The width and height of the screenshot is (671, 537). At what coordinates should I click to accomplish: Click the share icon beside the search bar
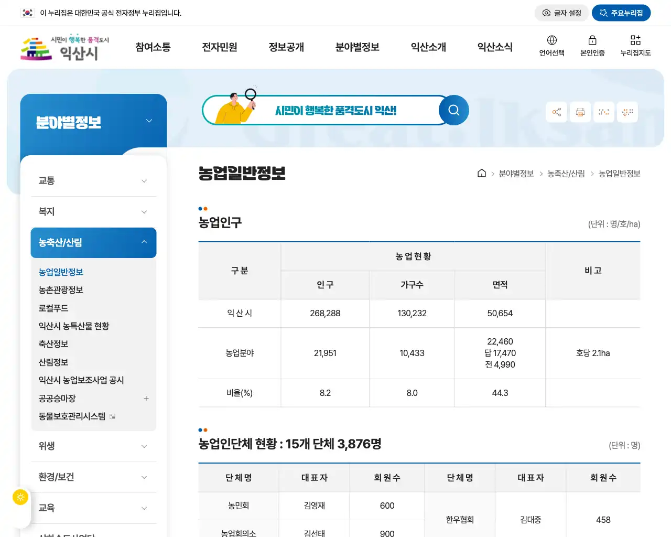point(556,112)
